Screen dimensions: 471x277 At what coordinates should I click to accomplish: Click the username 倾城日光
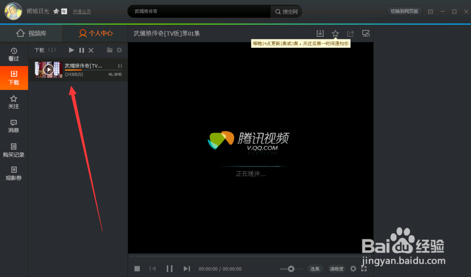pyautogui.click(x=38, y=11)
